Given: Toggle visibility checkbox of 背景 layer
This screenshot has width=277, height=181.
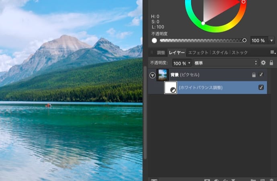Looking at the screenshot, I should 261,75.
